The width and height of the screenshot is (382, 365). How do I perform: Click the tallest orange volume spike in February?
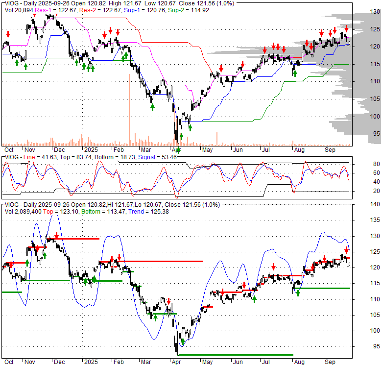[129, 110]
